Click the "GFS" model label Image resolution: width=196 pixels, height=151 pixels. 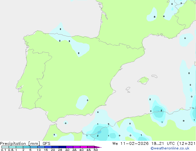(x=46, y=144)
